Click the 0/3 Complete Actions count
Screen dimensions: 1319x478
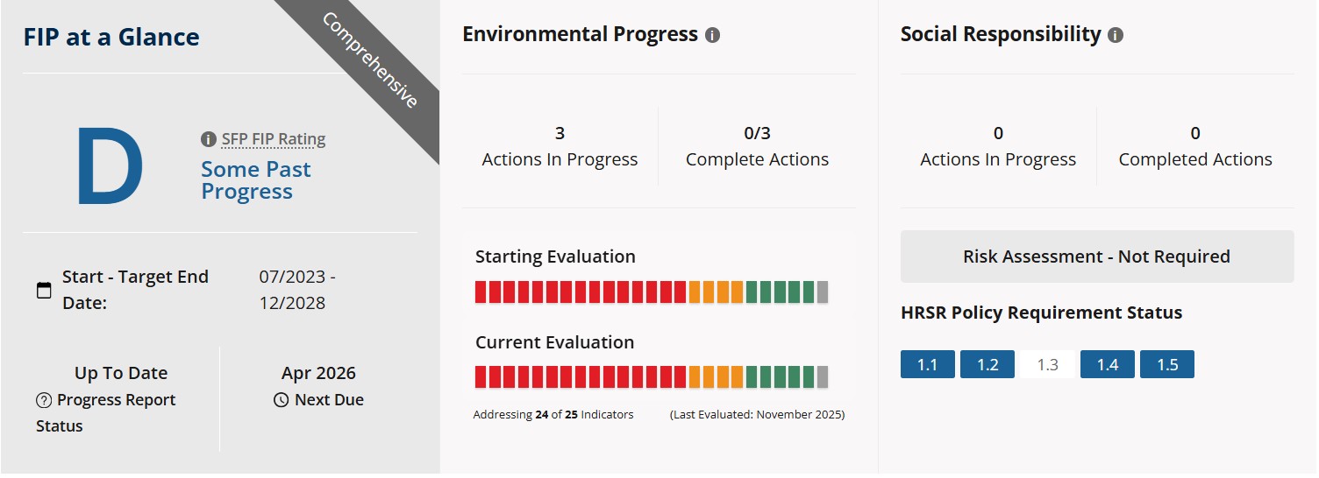[x=757, y=134]
